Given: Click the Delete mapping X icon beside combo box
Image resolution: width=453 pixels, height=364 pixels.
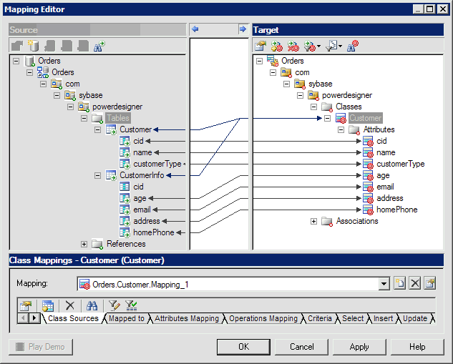Looking at the screenshot, I should 415,283.
